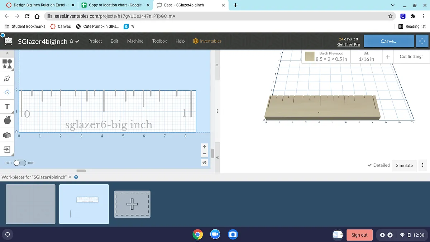
Task: Open the Apps brick icon
Action: tap(7, 135)
